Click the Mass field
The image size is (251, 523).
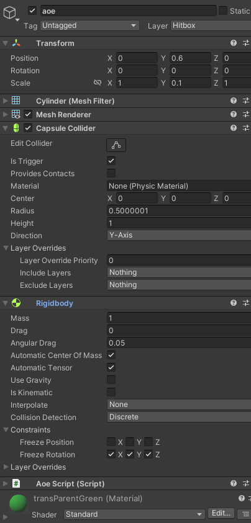click(179, 318)
